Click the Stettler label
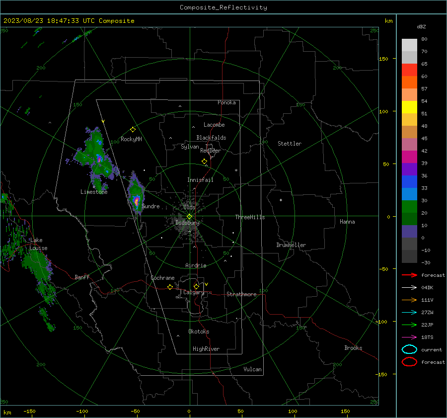Viewport: 447px width, 418px height. click(290, 144)
